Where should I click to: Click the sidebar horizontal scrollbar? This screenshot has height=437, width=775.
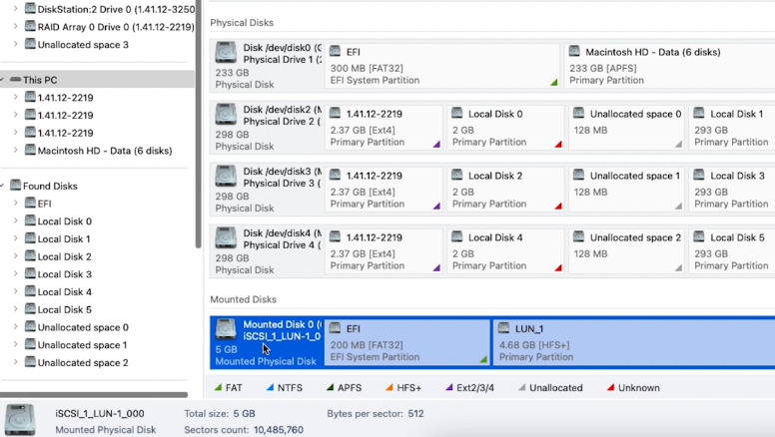pyautogui.click(x=94, y=394)
